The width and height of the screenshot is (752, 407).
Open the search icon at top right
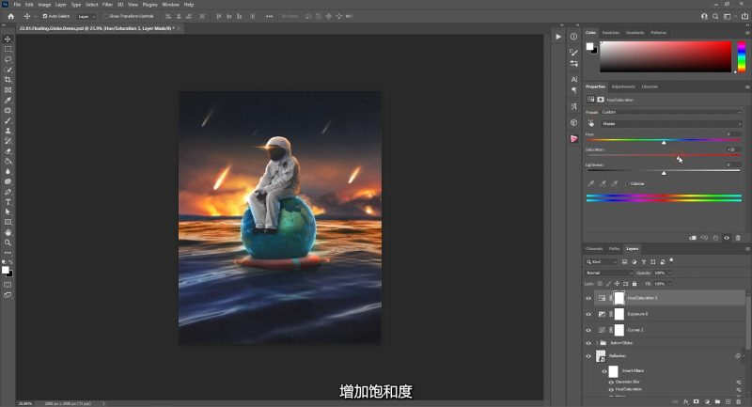coord(715,16)
